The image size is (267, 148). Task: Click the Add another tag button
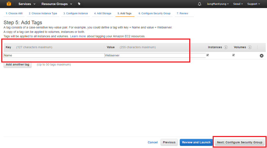(18, 64)
